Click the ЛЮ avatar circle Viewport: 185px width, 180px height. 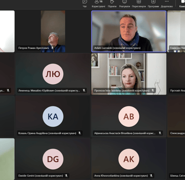pos(53,74)
